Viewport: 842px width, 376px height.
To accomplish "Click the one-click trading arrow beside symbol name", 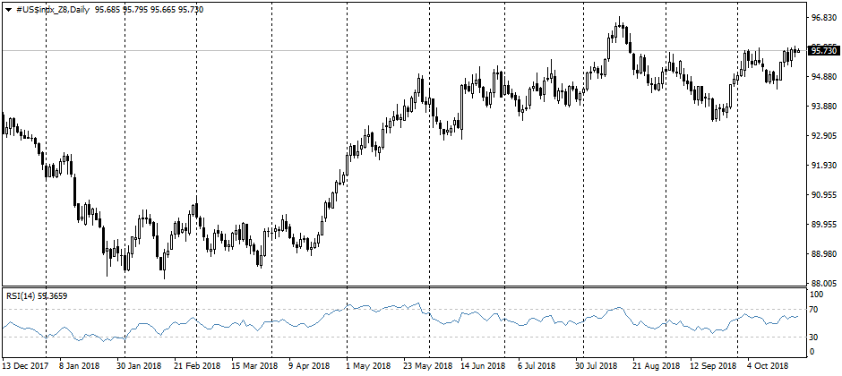I will (8, 8).
